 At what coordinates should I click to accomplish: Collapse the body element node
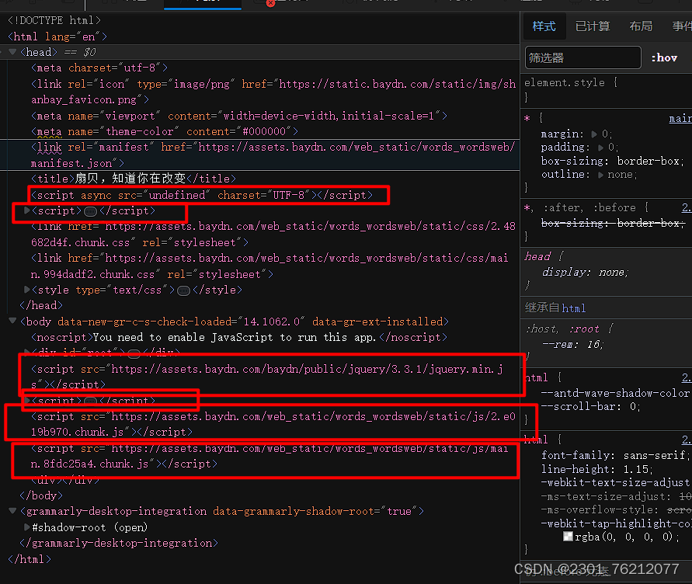pyautogui.click(x=12, y=321)
